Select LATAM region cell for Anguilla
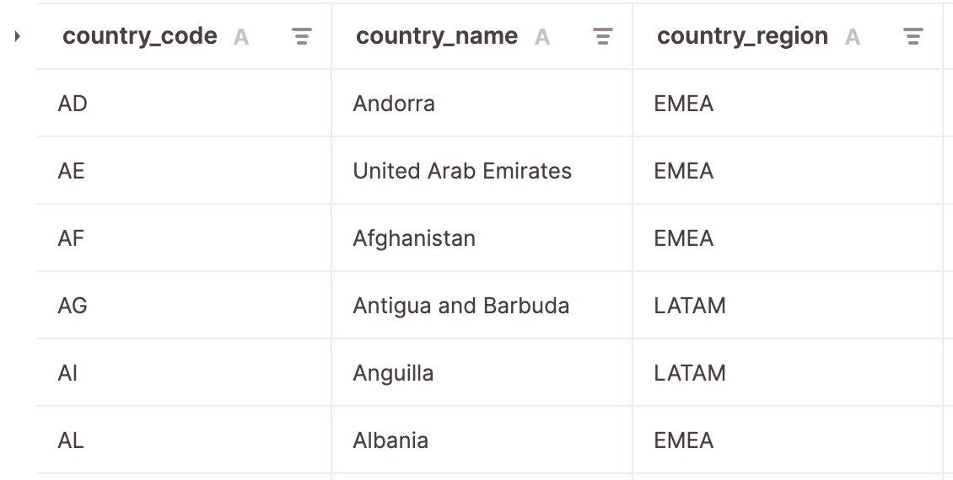This screenshot has width=953, height=480. [689, 373]
